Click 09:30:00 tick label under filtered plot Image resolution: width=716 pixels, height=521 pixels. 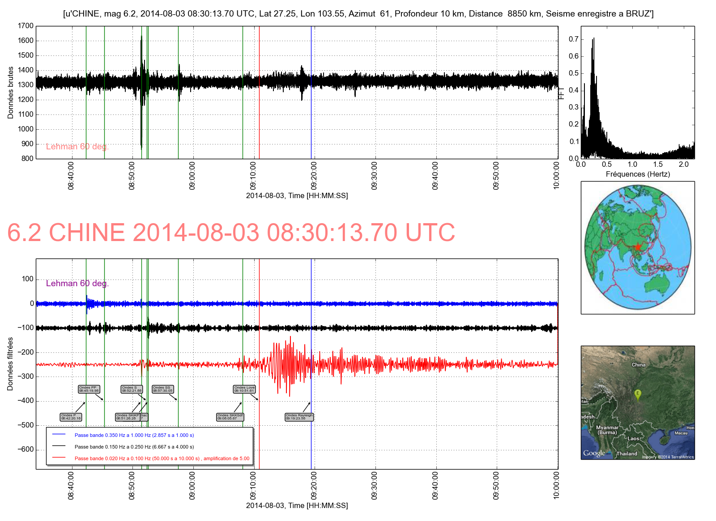tap(375, 485)
